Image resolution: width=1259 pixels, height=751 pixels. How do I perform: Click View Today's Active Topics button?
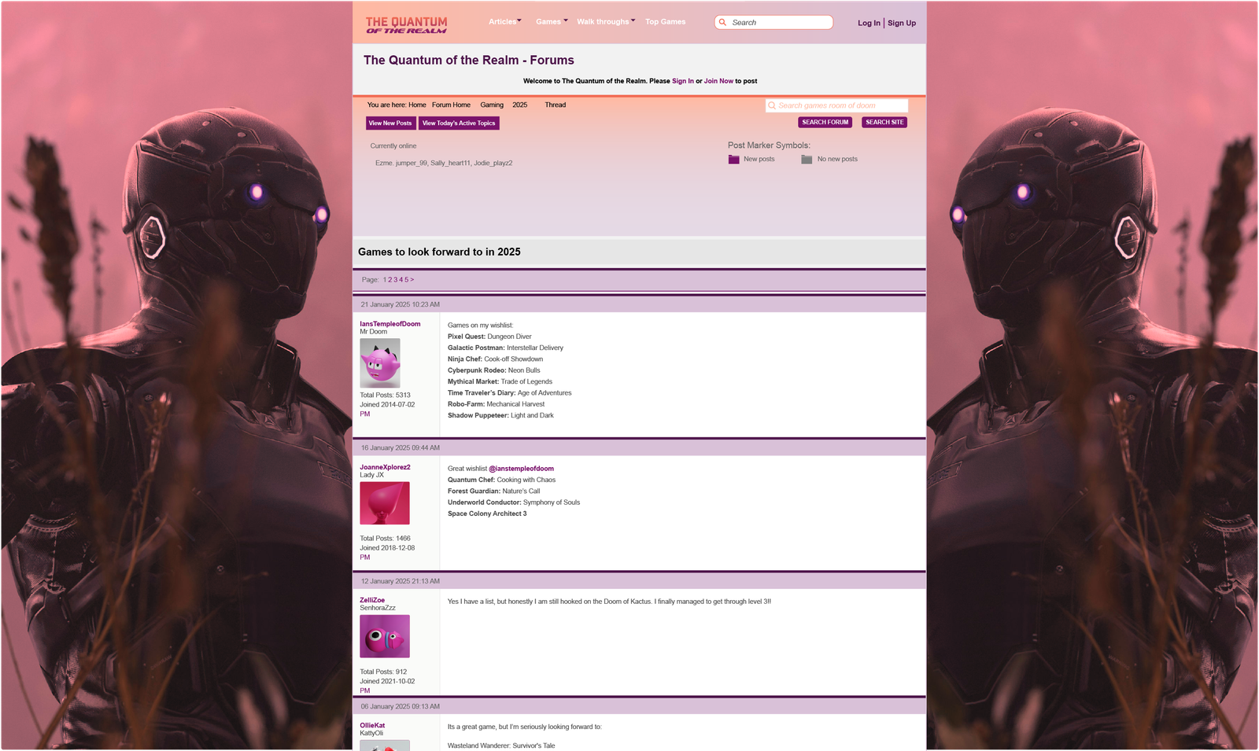[x=459, y=123]
